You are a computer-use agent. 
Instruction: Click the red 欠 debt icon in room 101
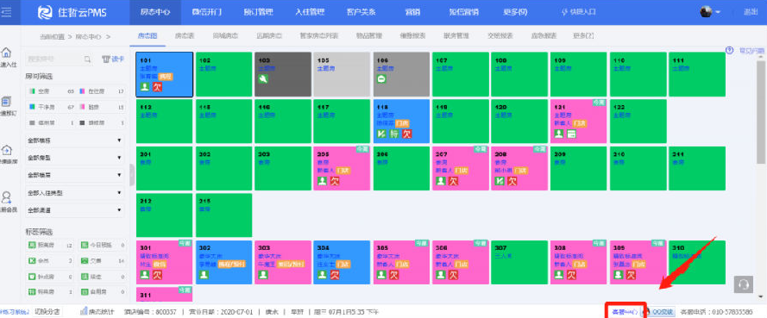tap(157, 87)
